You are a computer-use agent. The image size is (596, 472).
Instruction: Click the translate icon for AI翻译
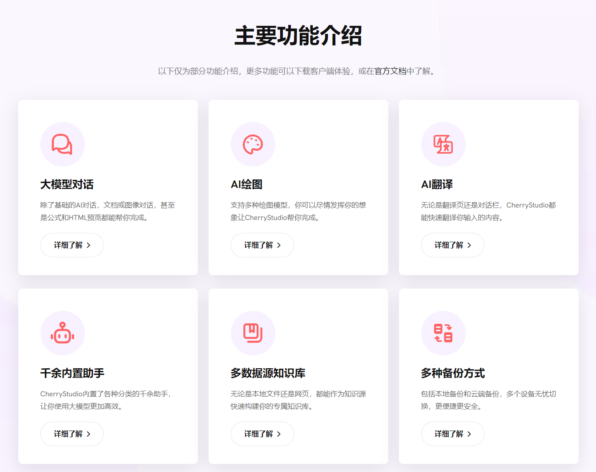tap(443, 144)
